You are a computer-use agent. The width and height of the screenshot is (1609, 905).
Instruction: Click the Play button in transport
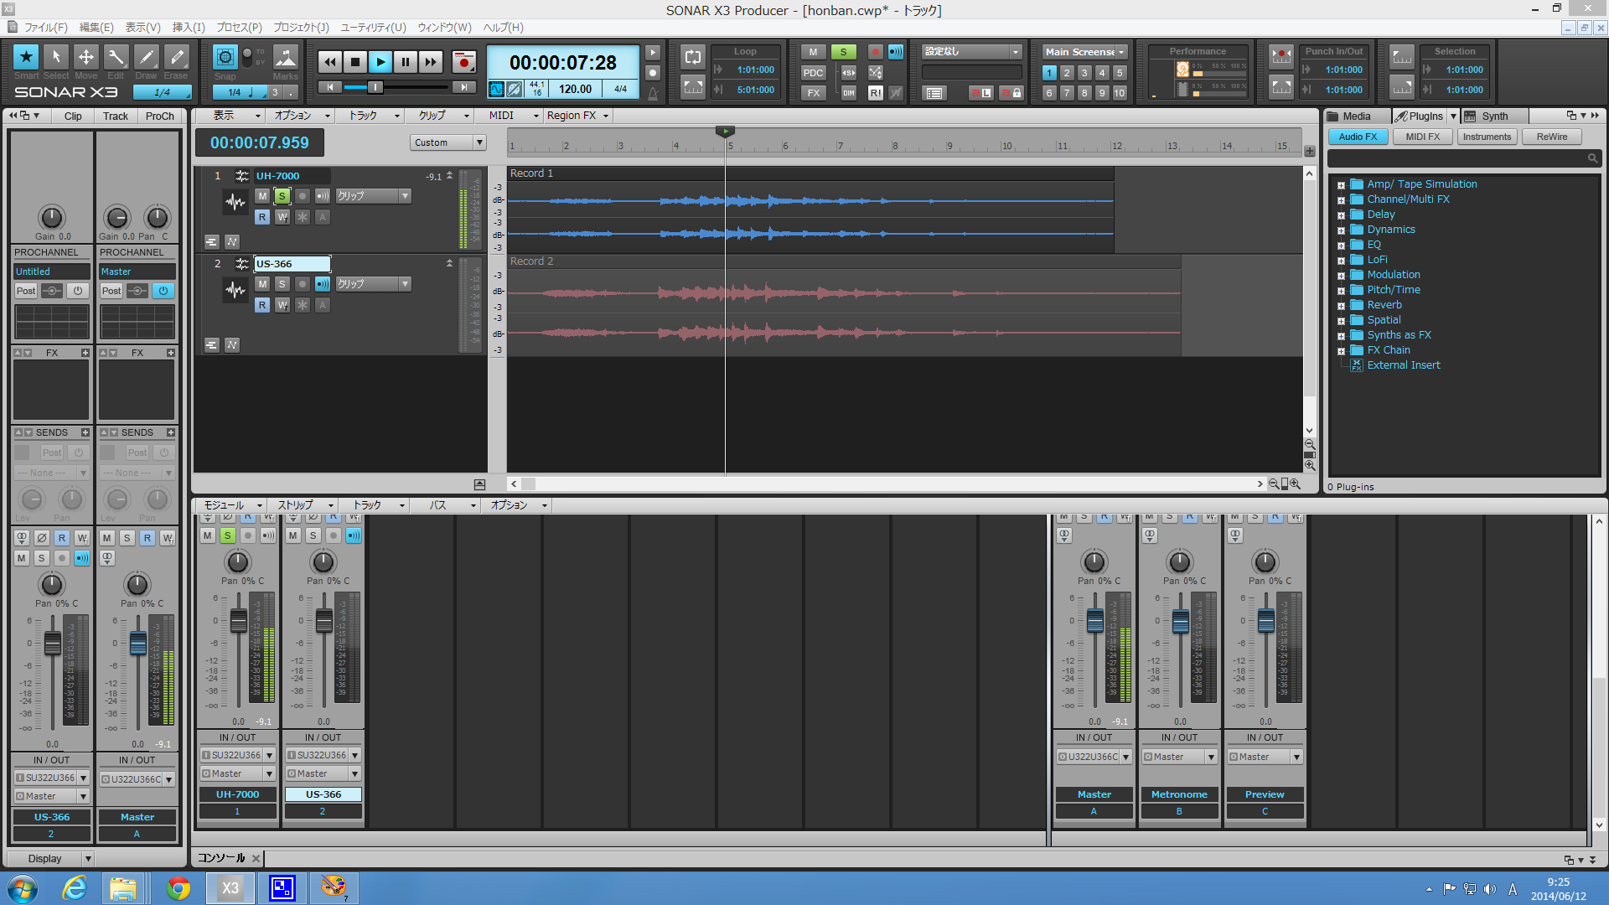point(381,62)
